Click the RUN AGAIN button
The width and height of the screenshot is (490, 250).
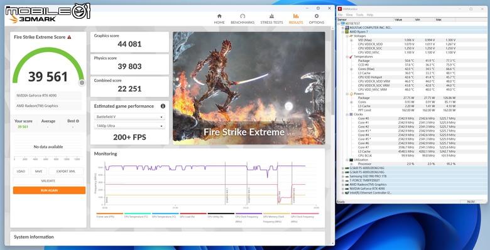(x=49, y=190)
